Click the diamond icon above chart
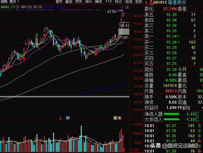The height and width of the screenshot is (153, 203). (x=121, y=7)
